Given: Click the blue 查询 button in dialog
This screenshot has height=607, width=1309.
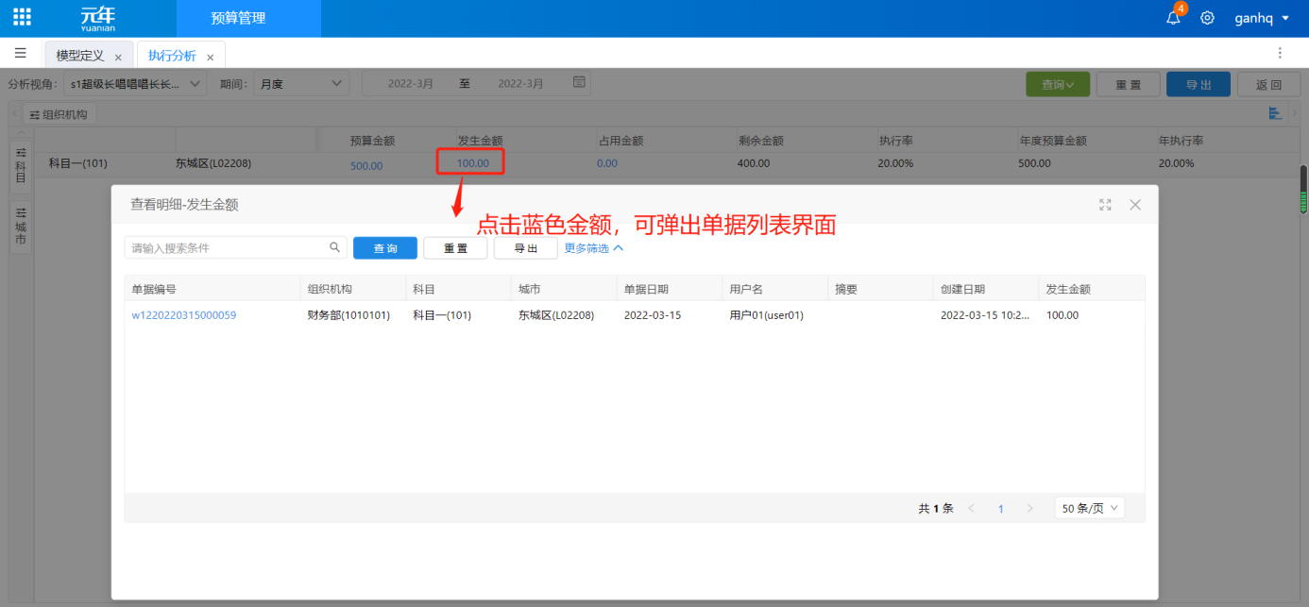Looking at the screenshot, I should click(x=384, y=248).
